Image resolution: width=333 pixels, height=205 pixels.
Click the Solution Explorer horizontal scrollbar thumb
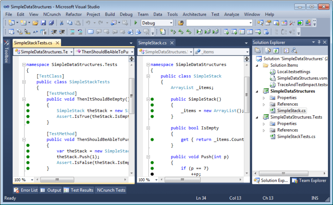[x=283, y=174]
